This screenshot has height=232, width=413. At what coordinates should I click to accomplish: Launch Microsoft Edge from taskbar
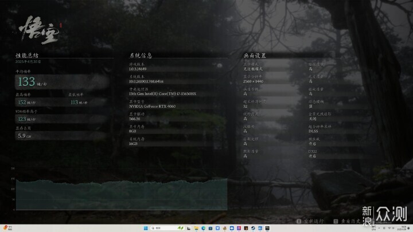[203, 228]
